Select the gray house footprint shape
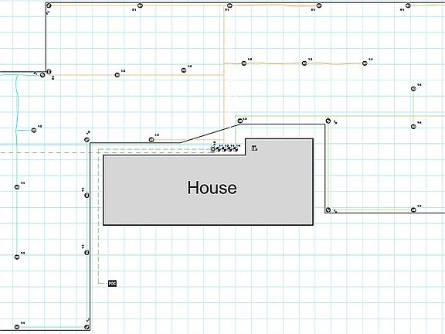 tap(209, 182)
